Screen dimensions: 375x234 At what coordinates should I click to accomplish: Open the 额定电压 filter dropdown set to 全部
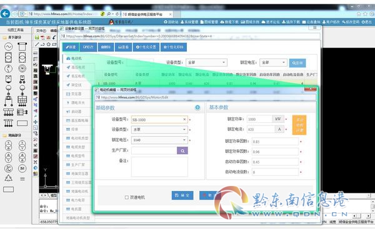[273, 62]
